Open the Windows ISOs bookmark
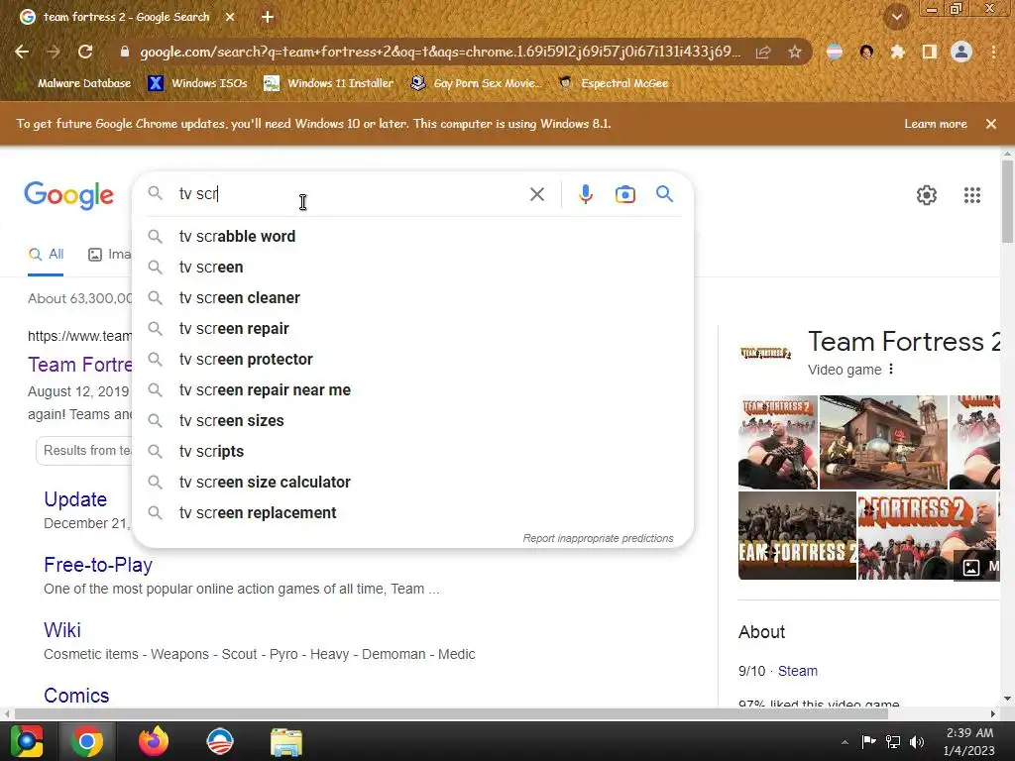The image size is (1015, 761). pos(197,83)
